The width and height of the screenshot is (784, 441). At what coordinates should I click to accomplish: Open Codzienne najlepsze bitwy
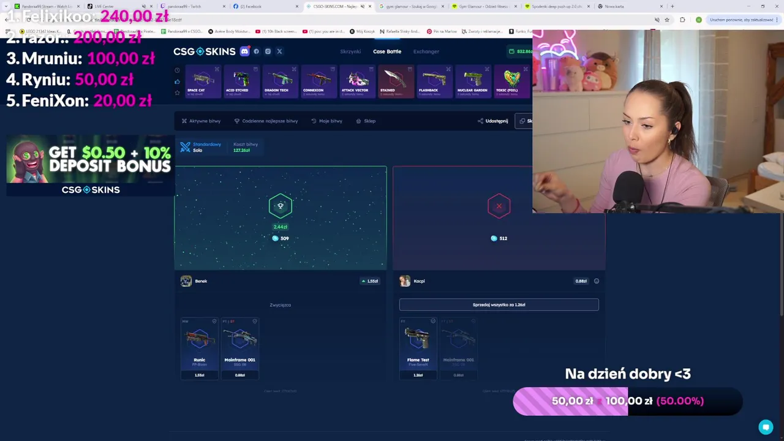click(x=266, y=121)
